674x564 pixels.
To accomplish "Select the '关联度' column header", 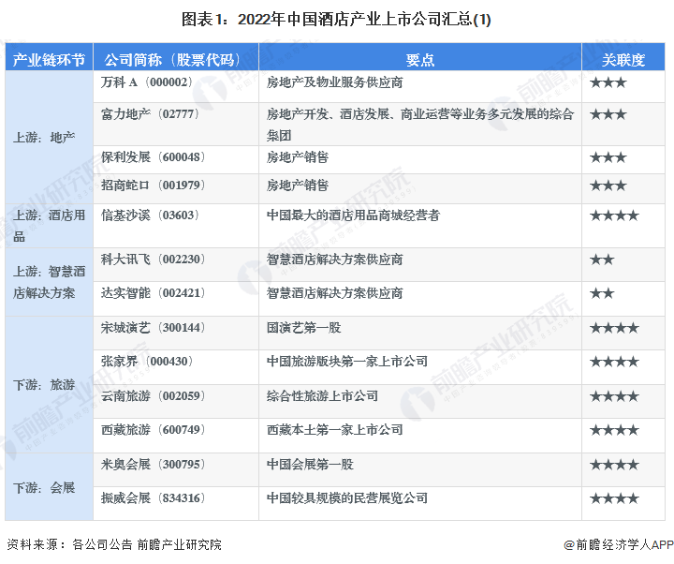I will point(623,59).
